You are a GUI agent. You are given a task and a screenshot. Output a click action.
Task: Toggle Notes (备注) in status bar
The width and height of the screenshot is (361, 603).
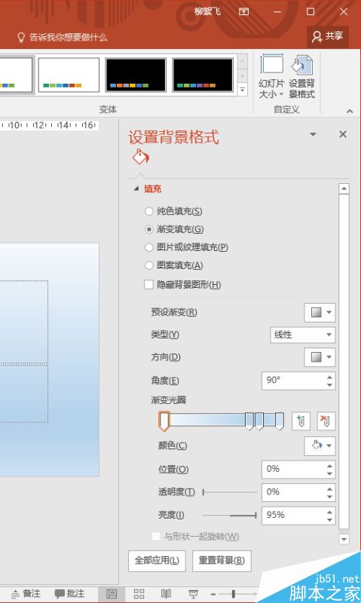click(27, 593)
